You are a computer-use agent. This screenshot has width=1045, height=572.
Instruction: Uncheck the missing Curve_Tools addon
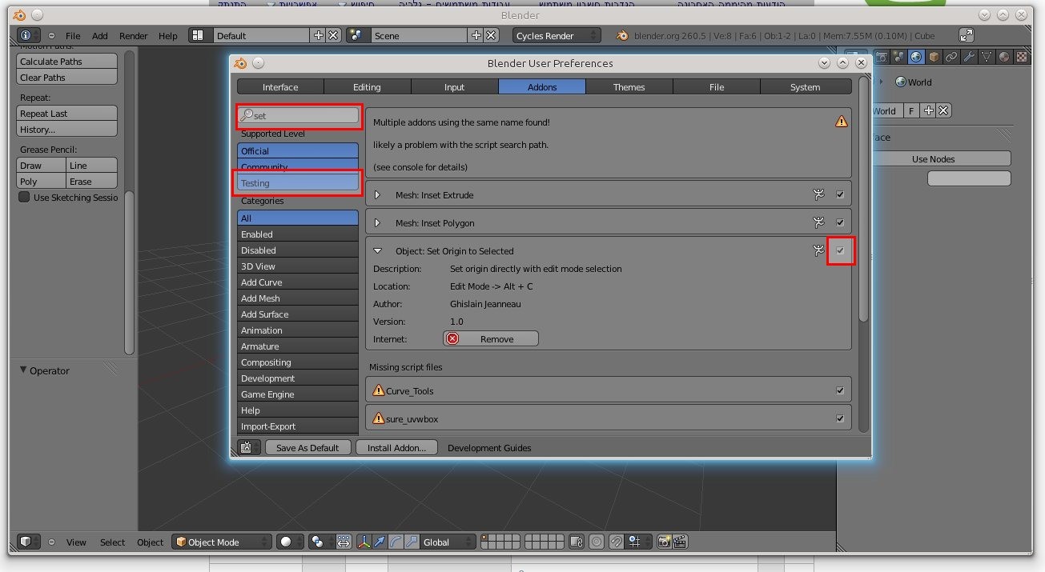coord(840,390)
